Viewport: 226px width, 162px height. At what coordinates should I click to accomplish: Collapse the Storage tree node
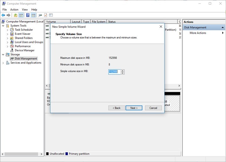tap(3, 55)
